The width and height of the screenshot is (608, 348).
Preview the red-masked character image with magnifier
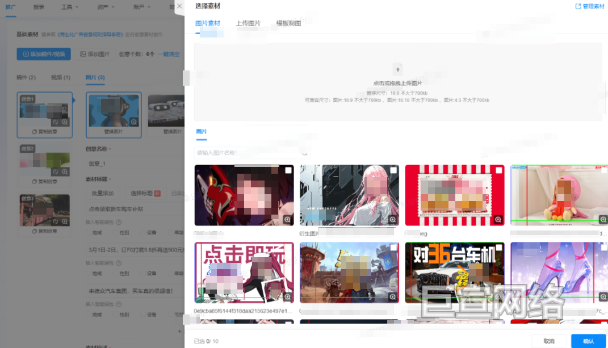point(287,220)
